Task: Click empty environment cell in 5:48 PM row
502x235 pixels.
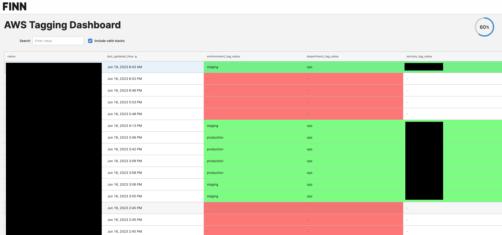Action: tap(254, 114)
